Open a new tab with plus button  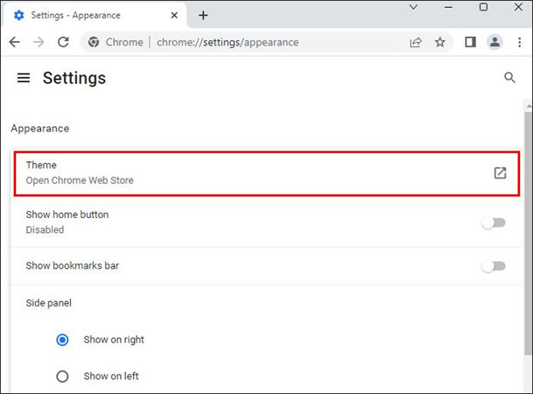pyautogui.click(x=203, y=16)
